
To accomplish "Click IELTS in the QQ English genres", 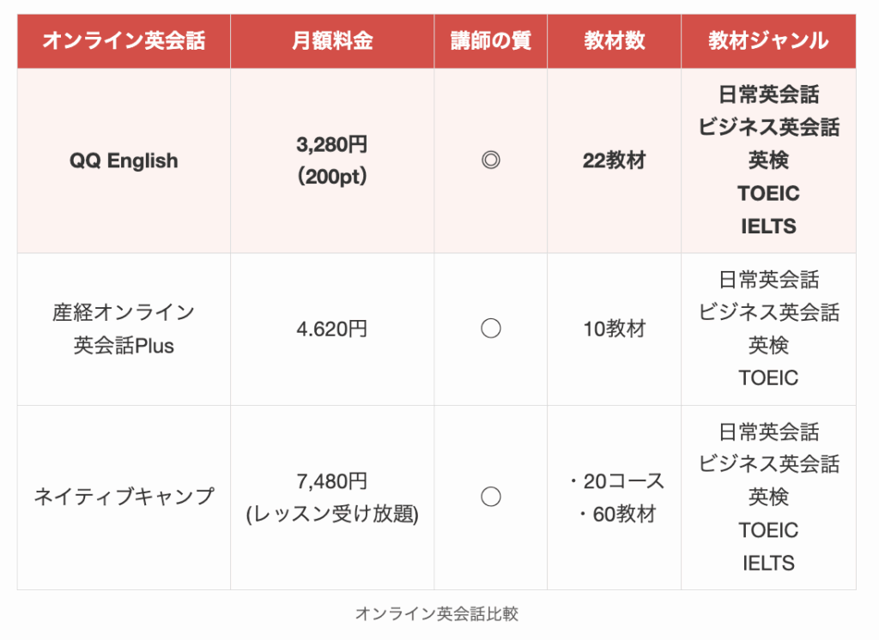I will click(x=768, y=226).
